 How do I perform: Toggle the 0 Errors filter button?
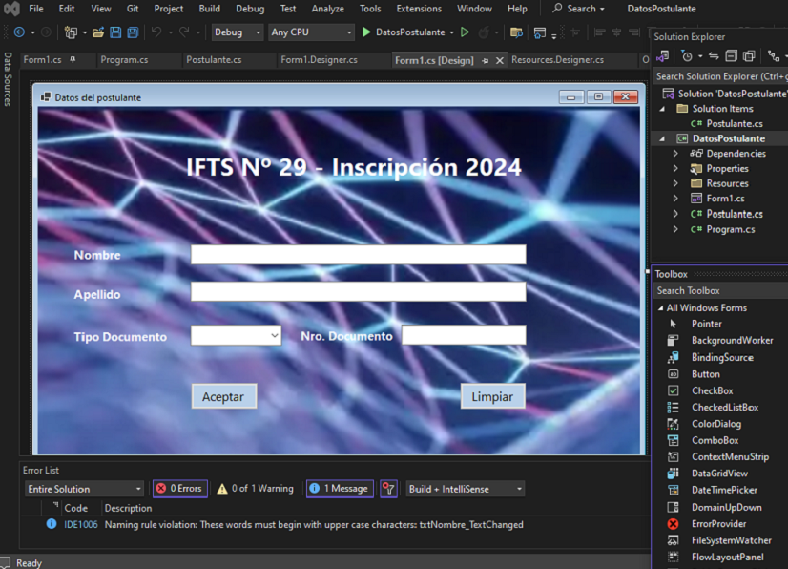178,489
